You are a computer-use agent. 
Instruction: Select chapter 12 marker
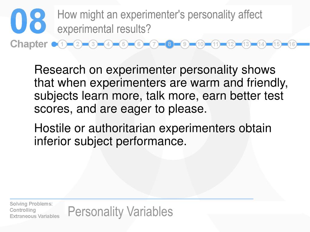click(x=230, y=44)
